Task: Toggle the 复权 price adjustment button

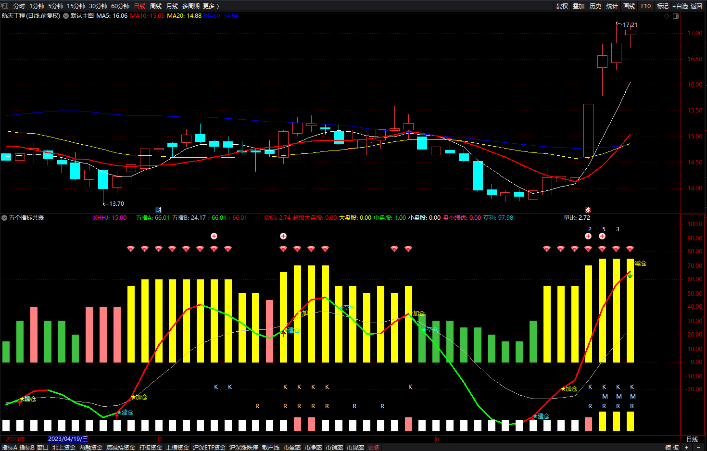Action: [562, 6]
